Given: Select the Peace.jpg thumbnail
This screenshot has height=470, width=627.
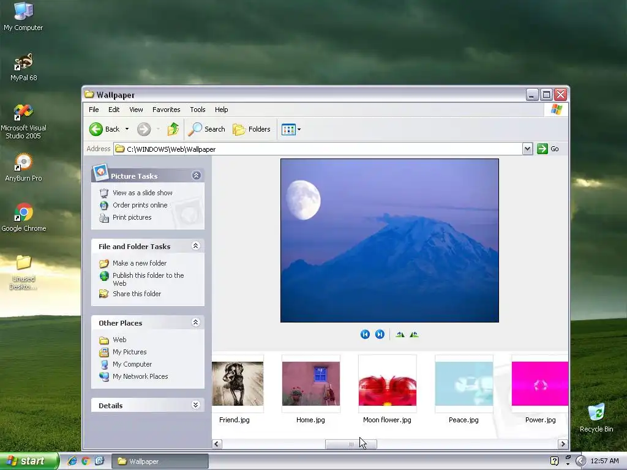Looking at the screenshot, I should [464, 384].
